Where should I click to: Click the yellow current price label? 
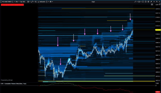[158, 30]
